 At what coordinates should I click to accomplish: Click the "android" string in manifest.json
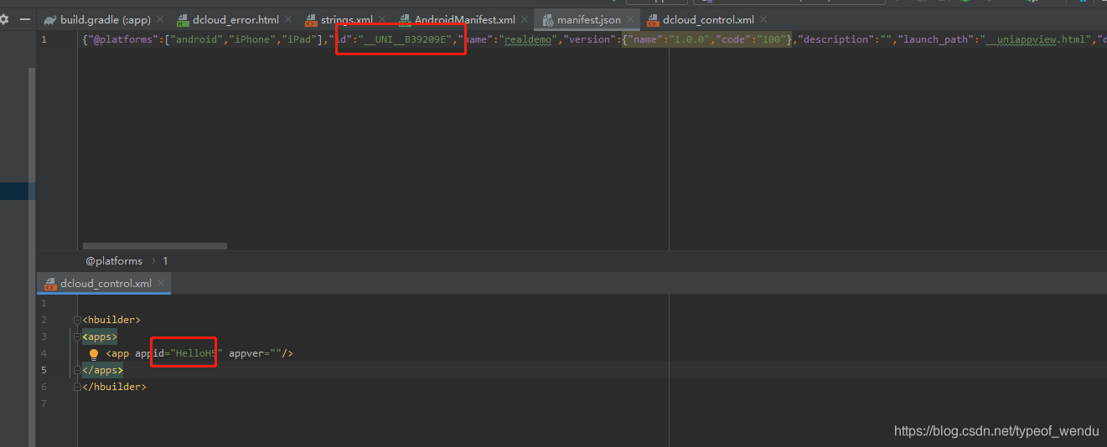pyautogui.click(x=197, y=39)
